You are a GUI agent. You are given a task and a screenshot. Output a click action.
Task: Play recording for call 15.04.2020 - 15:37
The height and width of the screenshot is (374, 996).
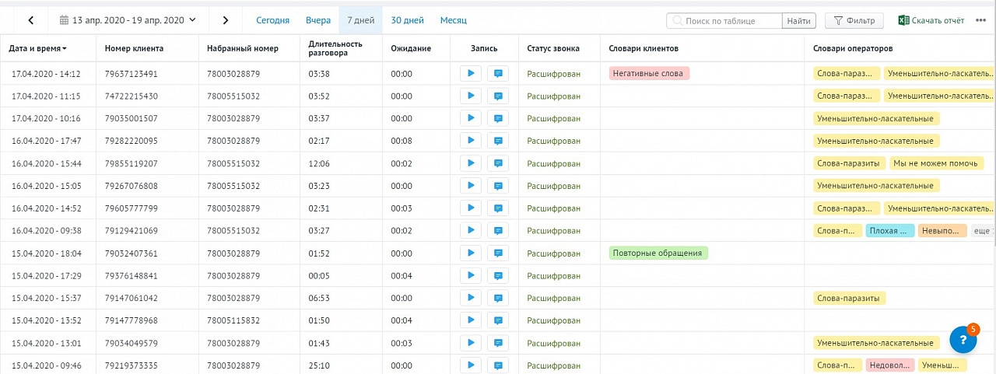(x=470, y=298)
